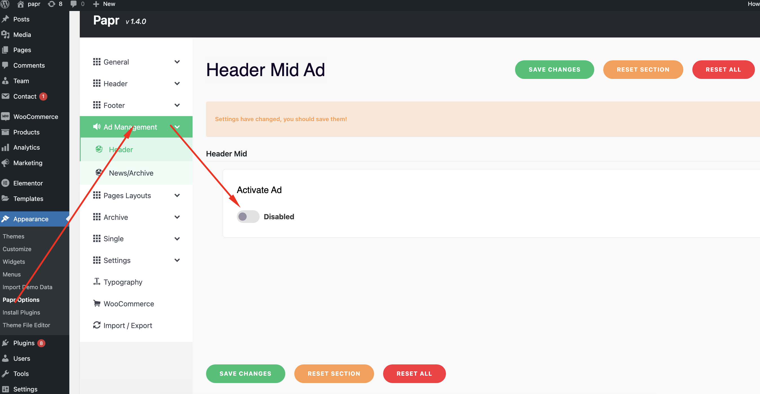Image resolution: width=760 pixels, height=394 pixels.
Task: Click the papr site name link
Action: click(x=34, y=4)
